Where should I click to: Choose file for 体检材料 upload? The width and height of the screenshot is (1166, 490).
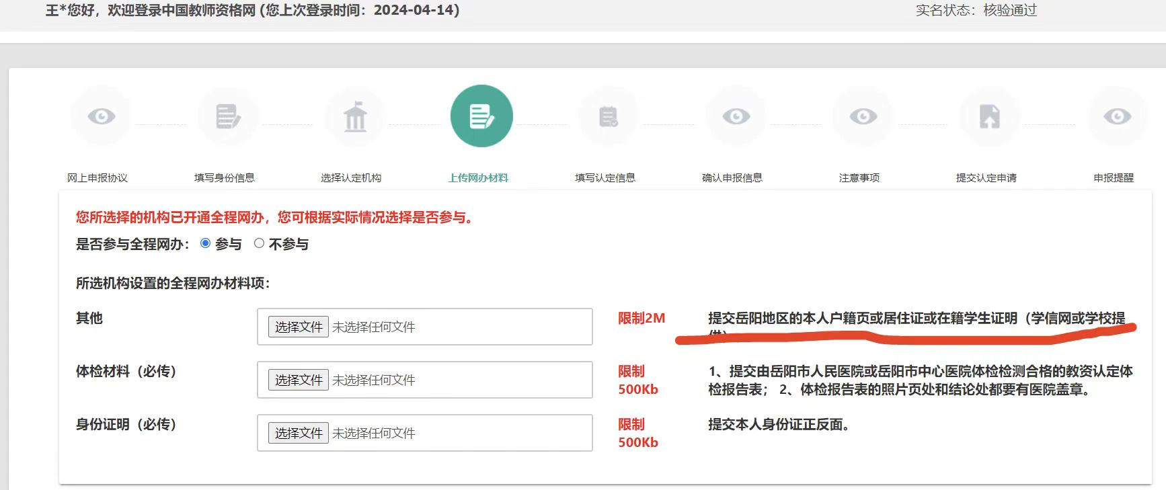(x=299, y=380)
